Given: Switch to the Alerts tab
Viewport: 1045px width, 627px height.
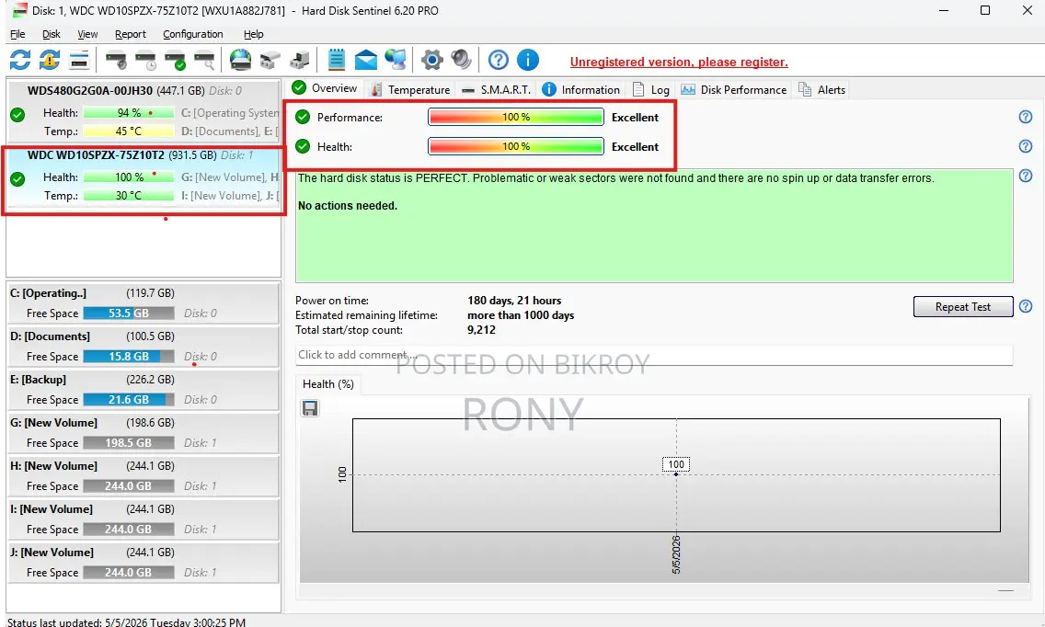Looking at the screenshot, I should tap(821, 89).
